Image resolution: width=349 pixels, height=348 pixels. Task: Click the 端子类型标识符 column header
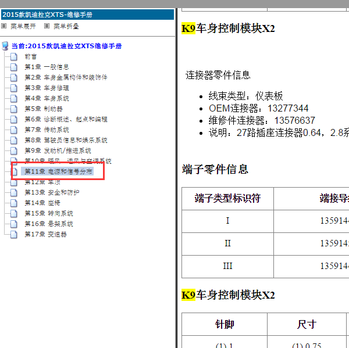coord(227,198)
